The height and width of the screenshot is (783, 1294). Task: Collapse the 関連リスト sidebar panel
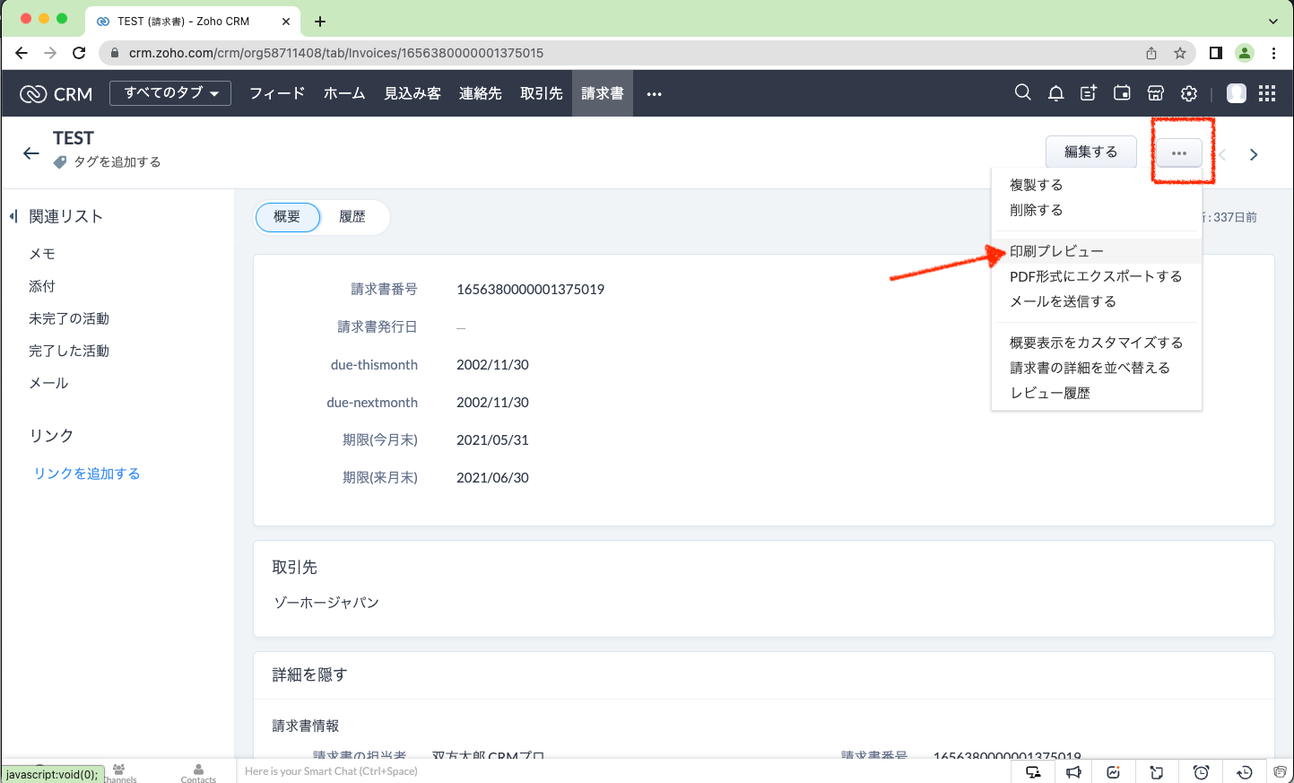coord(13,216)
